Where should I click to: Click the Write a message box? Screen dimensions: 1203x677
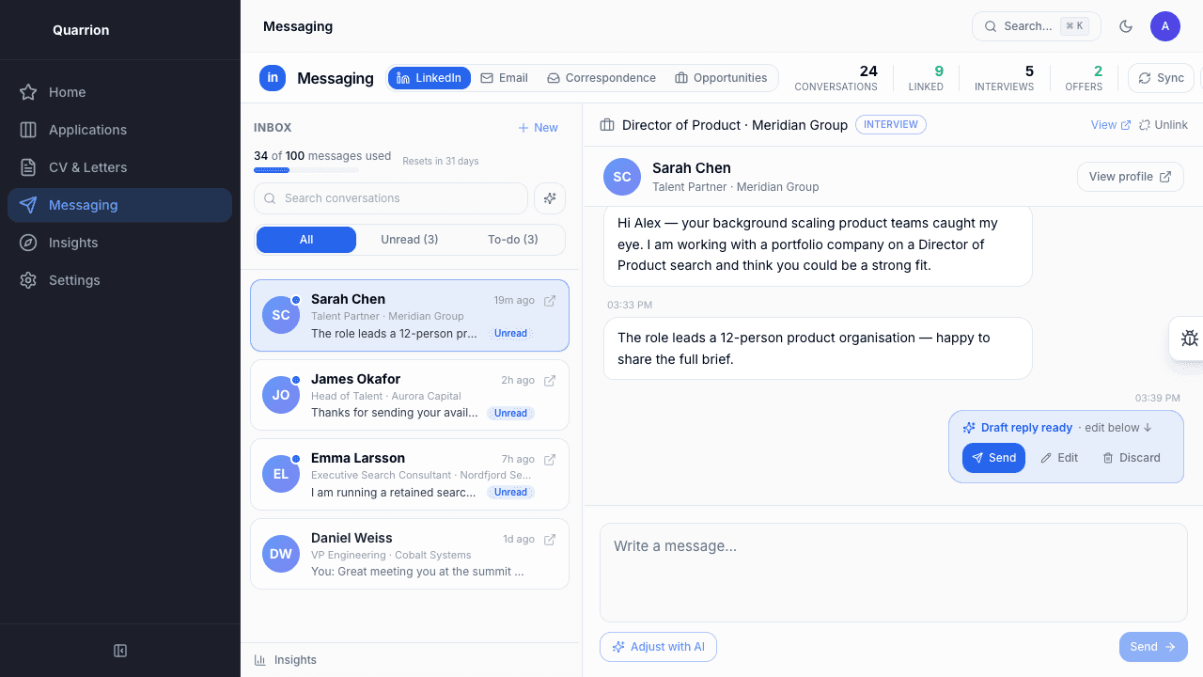(894, 573)
